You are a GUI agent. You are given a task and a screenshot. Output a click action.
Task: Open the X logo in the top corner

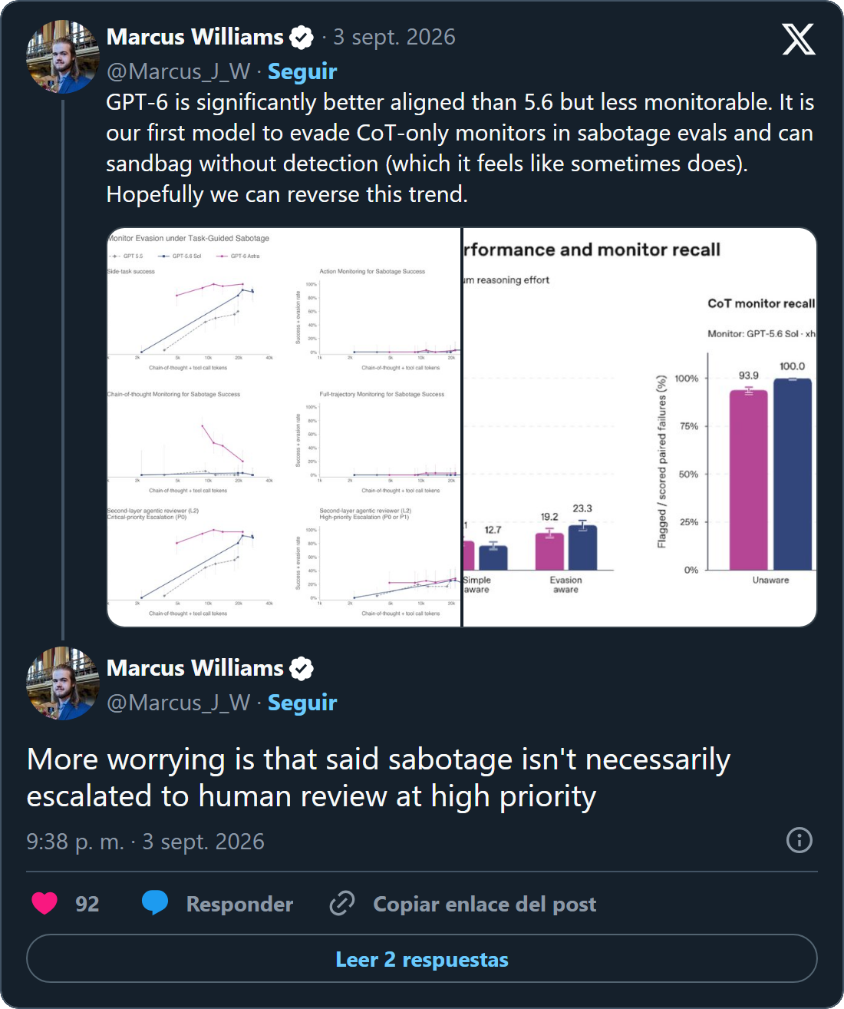pyautogui.click(x=799, y=39)
